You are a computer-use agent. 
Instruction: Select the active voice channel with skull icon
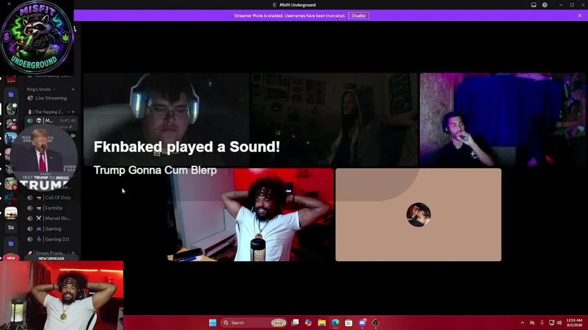(51, 121)
